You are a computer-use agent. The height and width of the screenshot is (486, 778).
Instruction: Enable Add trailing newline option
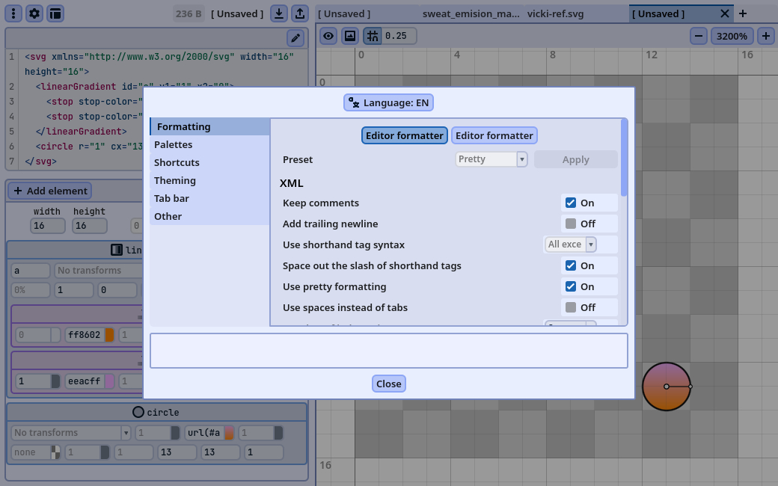tap(571, 224)
